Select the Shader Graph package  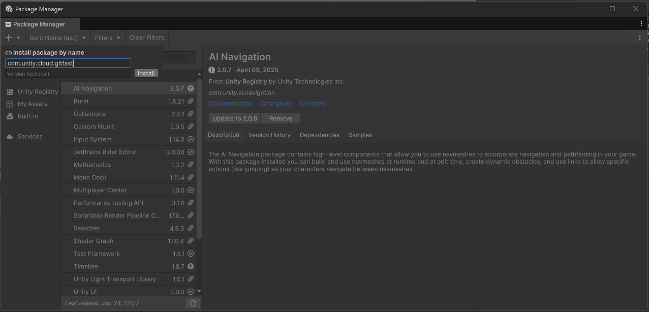(128, 241)
